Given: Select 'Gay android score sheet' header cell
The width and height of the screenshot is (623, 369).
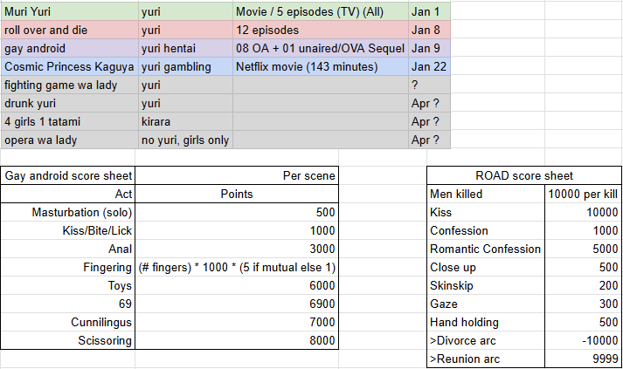Looking at the screenshot, I should (x=68, y=175).
